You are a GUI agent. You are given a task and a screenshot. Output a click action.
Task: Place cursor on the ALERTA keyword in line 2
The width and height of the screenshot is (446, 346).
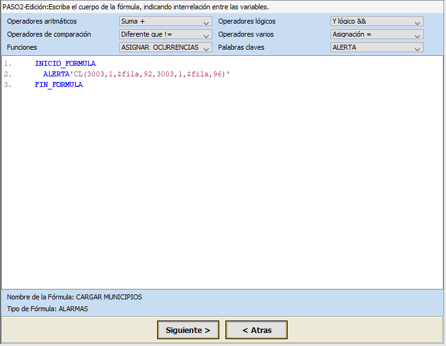coord(58,75)
